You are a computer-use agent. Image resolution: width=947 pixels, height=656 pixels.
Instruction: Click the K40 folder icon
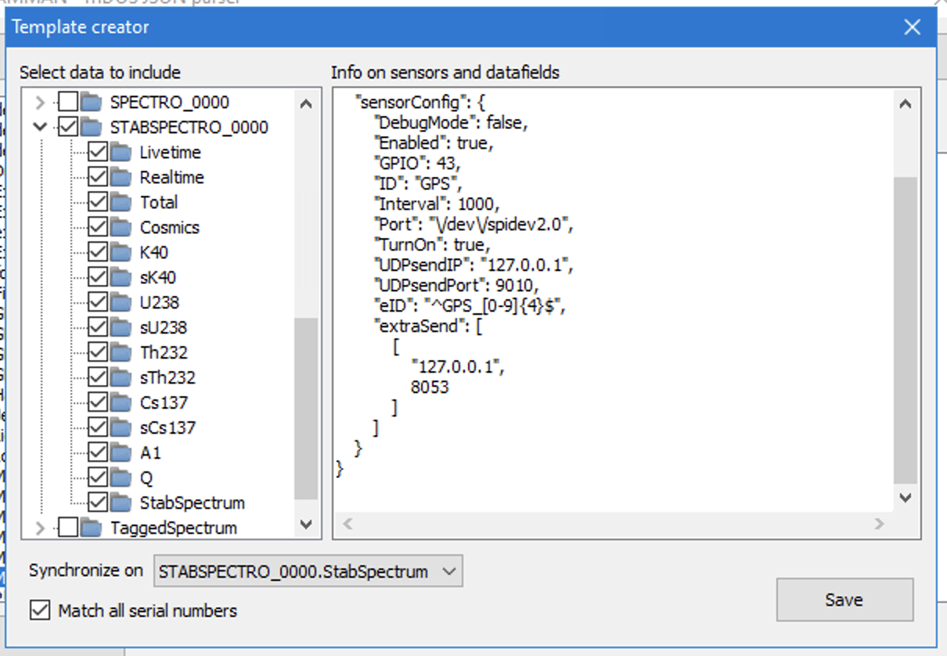point(121,253)
